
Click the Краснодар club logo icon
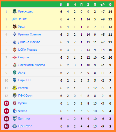point(15,11)
